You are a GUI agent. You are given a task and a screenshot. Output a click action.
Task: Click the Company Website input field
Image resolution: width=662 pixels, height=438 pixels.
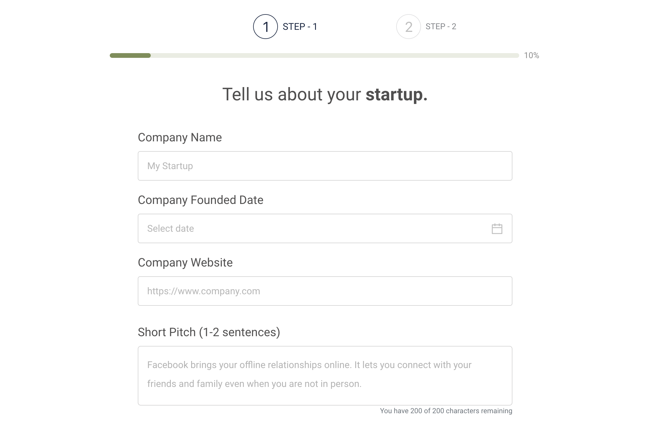click(x=325, y=291)
